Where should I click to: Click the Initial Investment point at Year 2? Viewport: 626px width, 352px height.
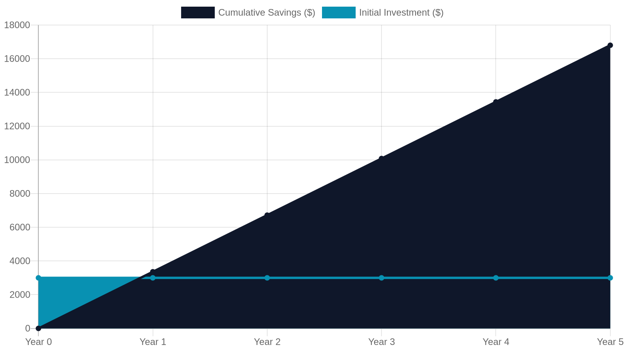pos(267,278)
